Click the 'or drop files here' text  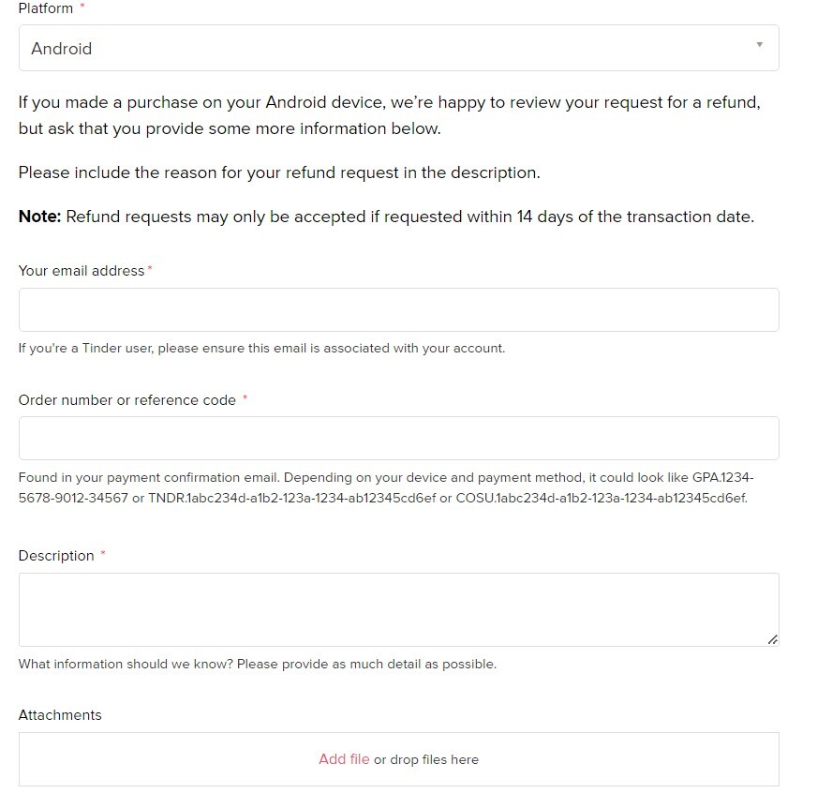pyautogui.click(x=426, y=759)
